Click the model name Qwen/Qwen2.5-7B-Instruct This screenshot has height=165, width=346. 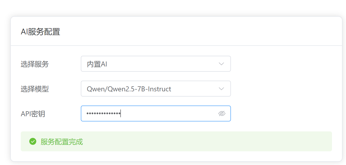[129, 89]
